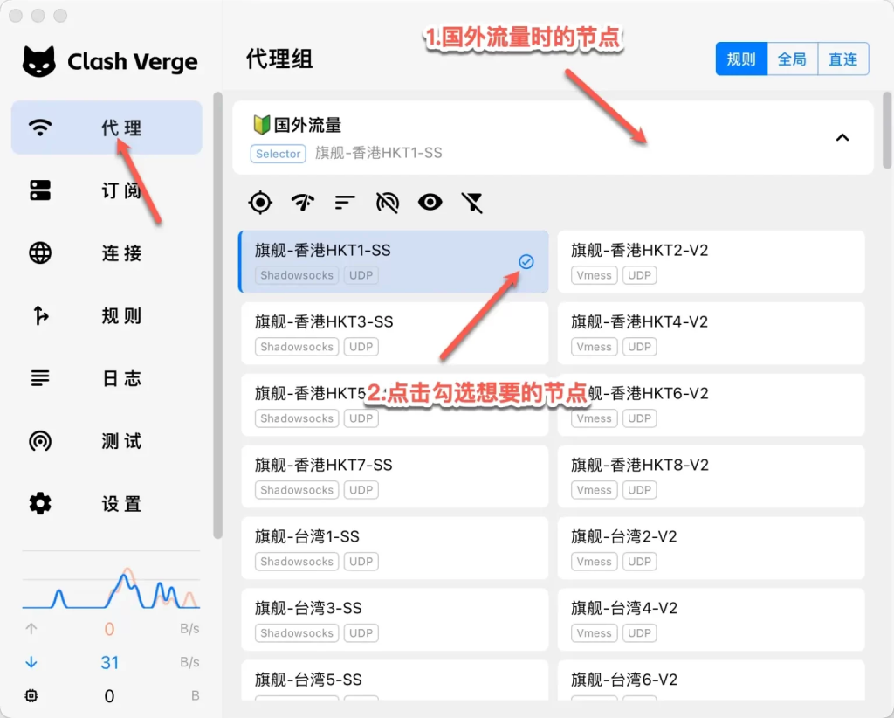Check the 旗舰-台湾1-SS node
The height and width of the screenshot is (718, 894).
tap(393, 548)
